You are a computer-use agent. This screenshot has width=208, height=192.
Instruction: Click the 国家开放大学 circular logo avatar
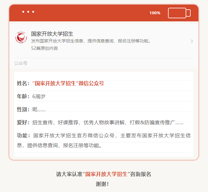tap(21, 37)
